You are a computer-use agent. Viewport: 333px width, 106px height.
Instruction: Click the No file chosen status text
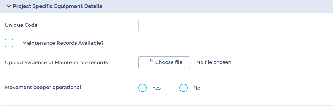pyautogui.click(x=214, y=62)
